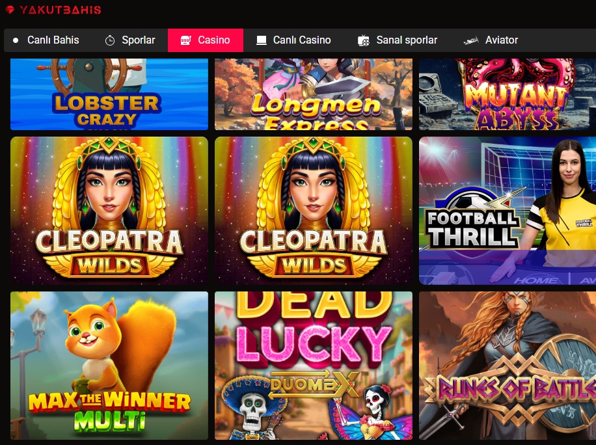Viewport: 596px width, 445px height.
Task: Click the laptop icon beside Canlı Casino
Action: click(262, 40)
